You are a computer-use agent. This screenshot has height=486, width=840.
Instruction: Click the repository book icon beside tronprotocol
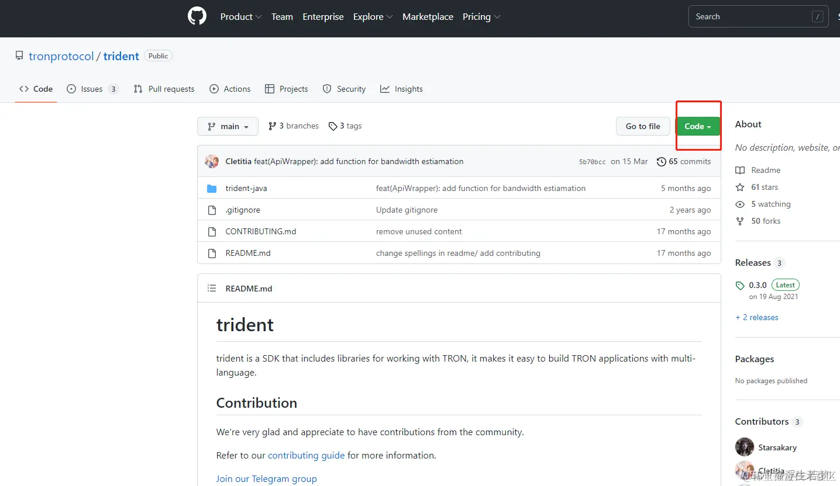(19, 55)
